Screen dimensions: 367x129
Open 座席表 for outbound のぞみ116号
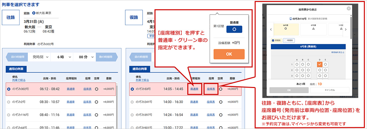tap(87, 115)
